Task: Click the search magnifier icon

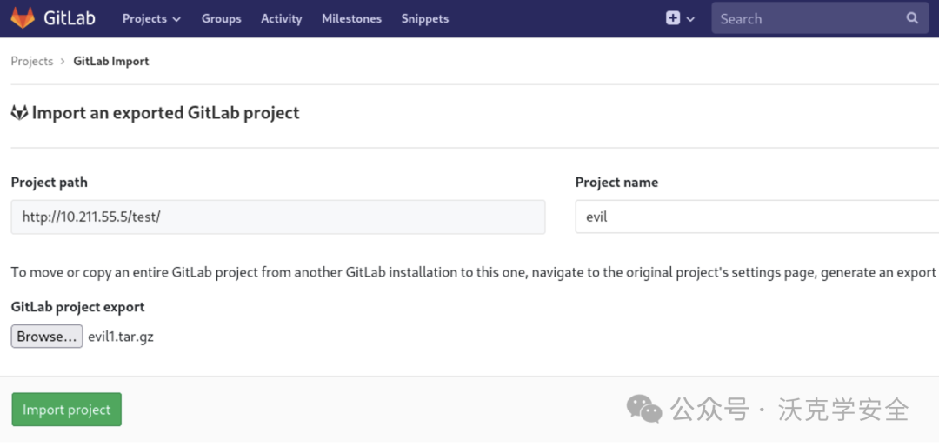Action: coord(912,18)
